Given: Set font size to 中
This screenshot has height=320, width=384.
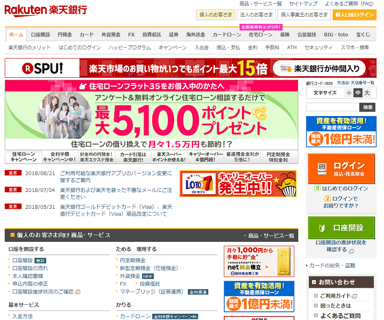Looking at the screenshot, I should point(358,93).
